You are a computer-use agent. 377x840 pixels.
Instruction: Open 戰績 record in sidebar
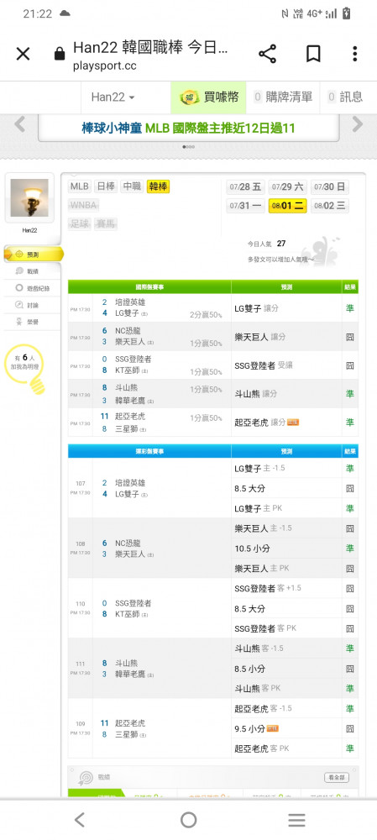[32, 271]
